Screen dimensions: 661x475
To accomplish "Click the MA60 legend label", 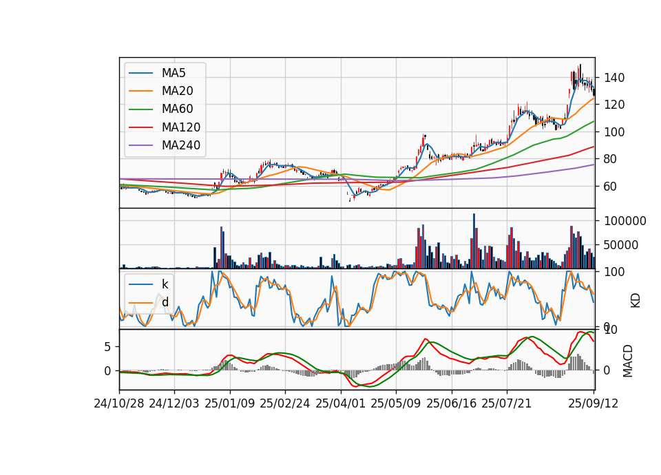I will pos(177,109).
